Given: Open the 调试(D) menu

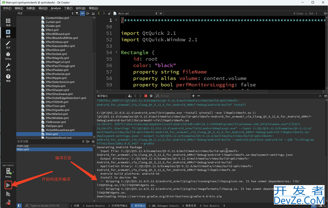Looking at the screenshot, I should coord(43,8).
